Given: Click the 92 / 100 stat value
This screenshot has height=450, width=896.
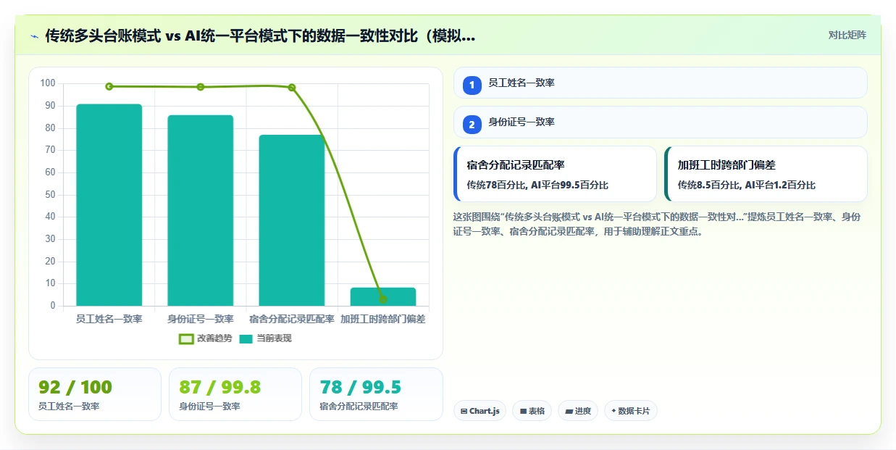Looking at the screenshot, I should [75, 387].
